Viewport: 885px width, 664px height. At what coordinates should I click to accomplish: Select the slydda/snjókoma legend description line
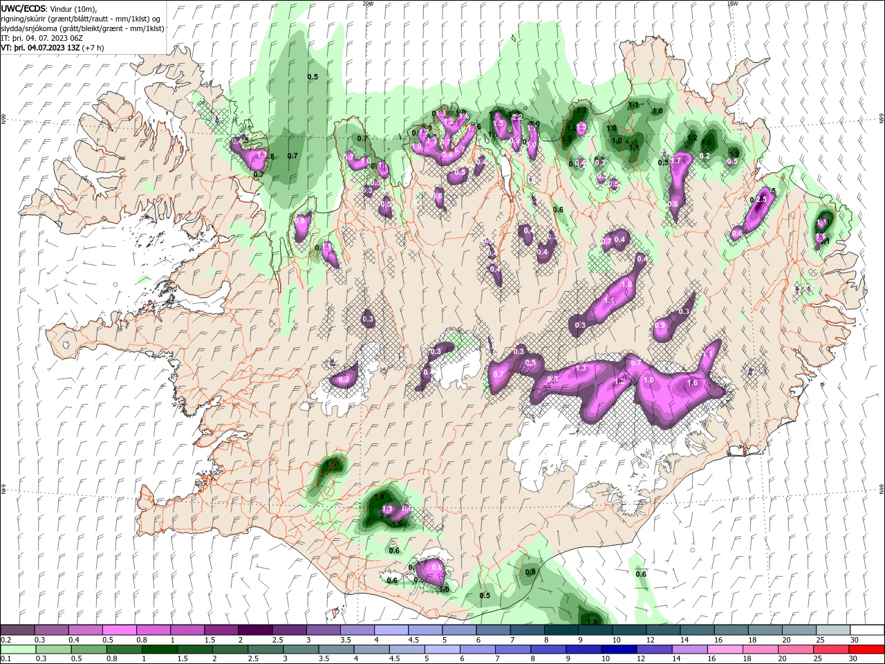tap(83, 28)
